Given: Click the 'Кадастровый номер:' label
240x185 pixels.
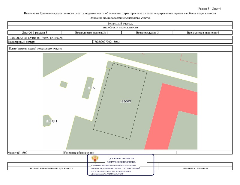Looking at the screenshot, I should tap(22, 42).
